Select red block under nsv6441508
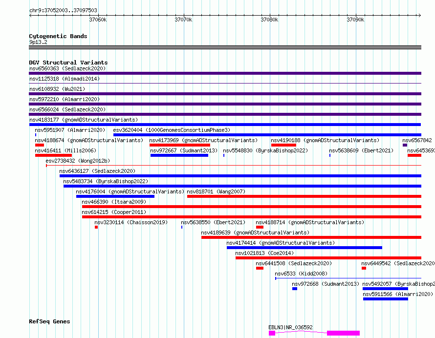The image size is (435, 338). click(x=260, y=268)
